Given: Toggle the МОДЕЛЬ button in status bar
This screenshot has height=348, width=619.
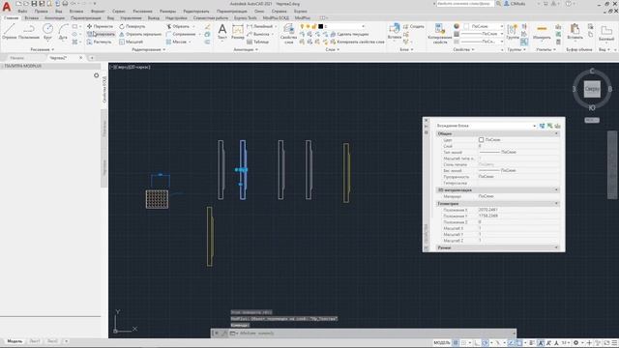Looking at the screenshot, I should click(441, 343).
